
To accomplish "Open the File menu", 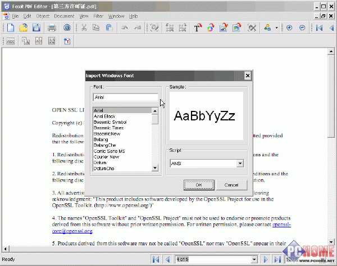I will point(15,16).
